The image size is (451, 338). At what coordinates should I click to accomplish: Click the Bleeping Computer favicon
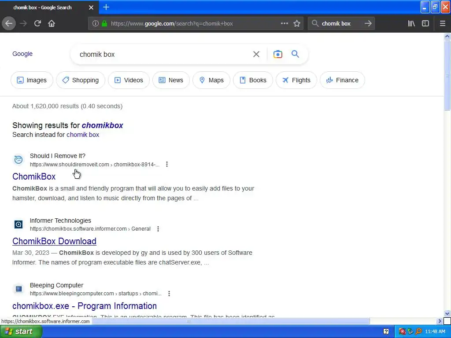click(18, 289)
